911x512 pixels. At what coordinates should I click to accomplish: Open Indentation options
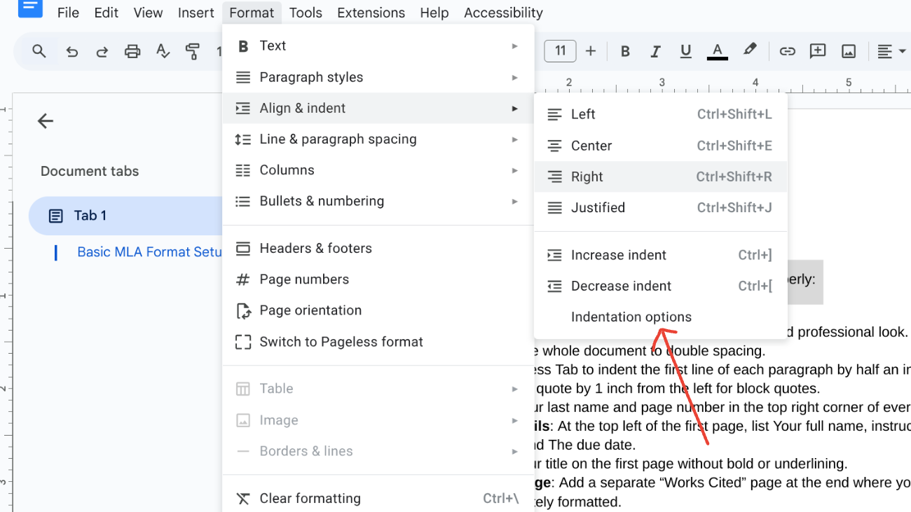631,317
